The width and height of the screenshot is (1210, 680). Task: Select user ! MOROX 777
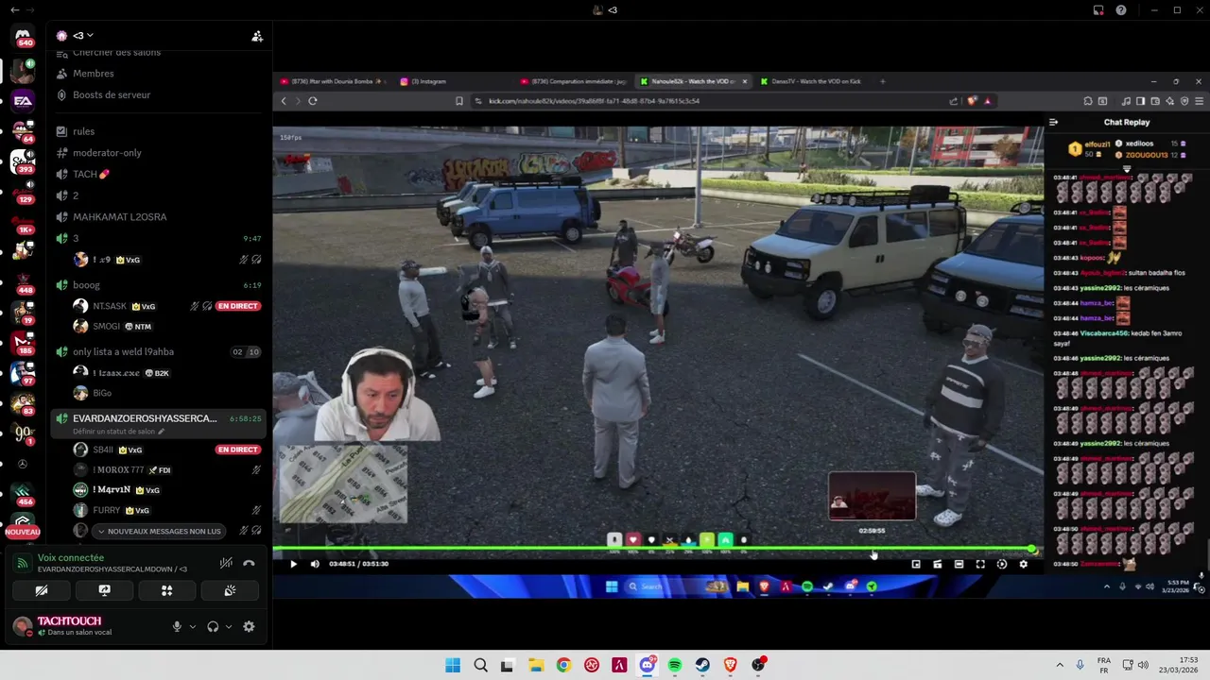coord(118,470)
